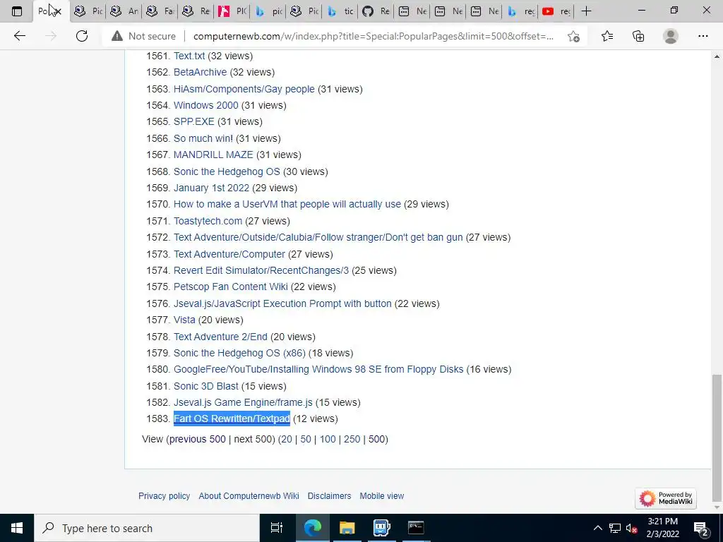This screenshot has height=542, width=723.
Task: Open HiAsm/Components/Gay people link
Action: [244, 89]
